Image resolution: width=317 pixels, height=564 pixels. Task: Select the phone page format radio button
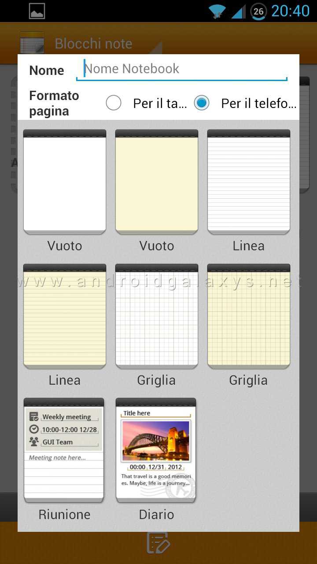pyautogui.click(x=202, y=103)
